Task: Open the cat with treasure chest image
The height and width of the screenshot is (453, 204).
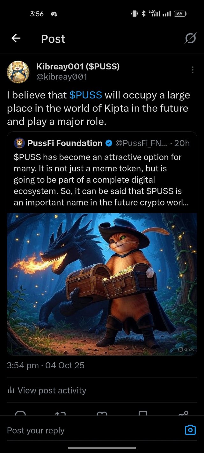Action: 102,284
